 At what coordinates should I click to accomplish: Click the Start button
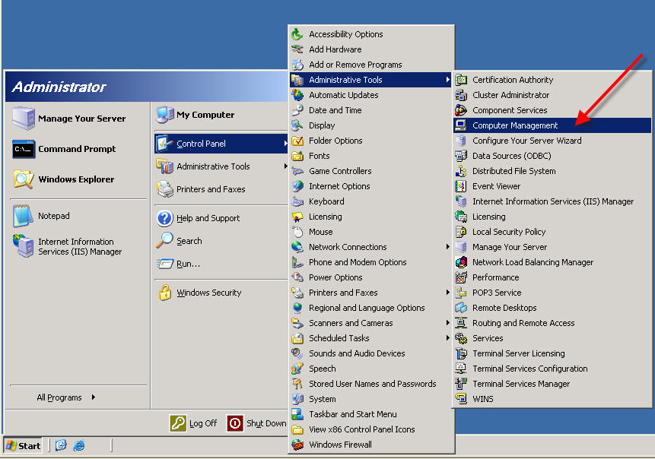click(24, 445)
